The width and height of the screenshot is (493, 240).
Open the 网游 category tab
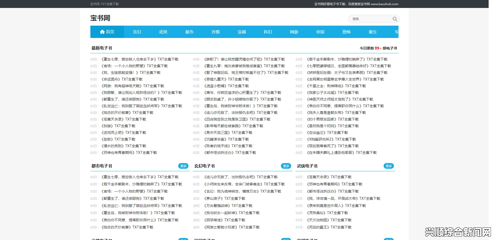pos(294,32)
